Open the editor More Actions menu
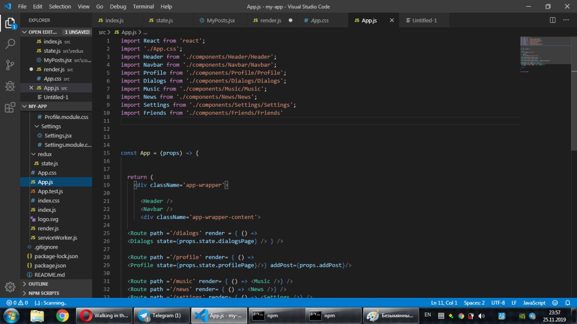Image resolution: width=577 pixels, height=324 pixels. pyautogui.click(x=567, y=20)
